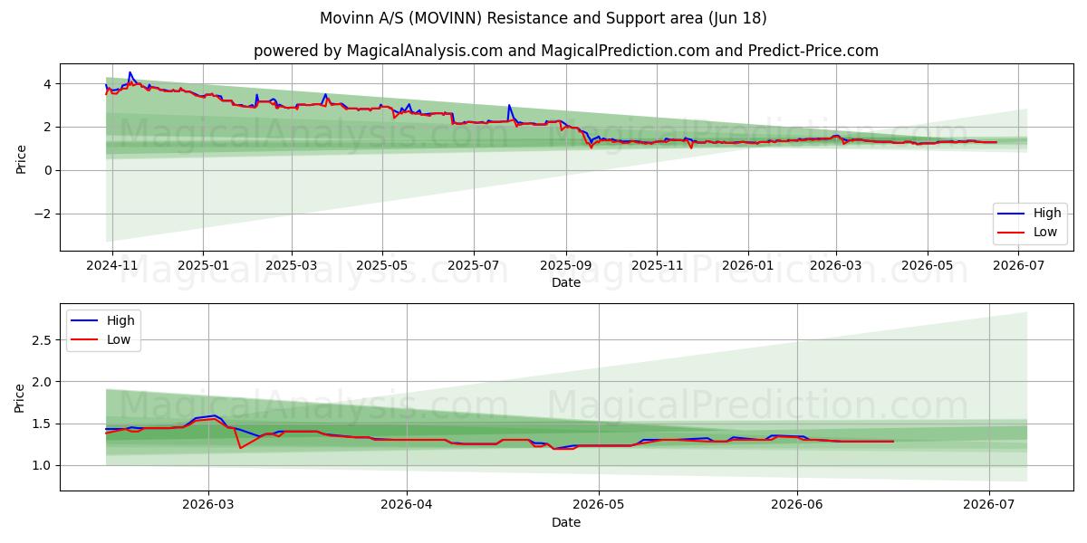Click the 2026-07 tick label on top chart

(x=1018, y=267)
